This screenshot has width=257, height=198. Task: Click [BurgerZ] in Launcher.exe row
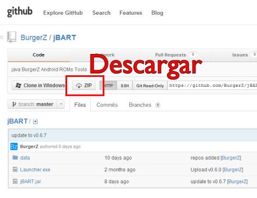pyautogui.click(x=233, y=170)
